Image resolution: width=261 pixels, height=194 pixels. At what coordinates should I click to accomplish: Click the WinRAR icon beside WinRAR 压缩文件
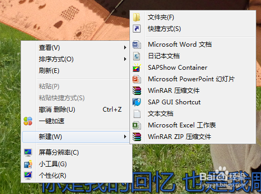[x=137, y=91]
